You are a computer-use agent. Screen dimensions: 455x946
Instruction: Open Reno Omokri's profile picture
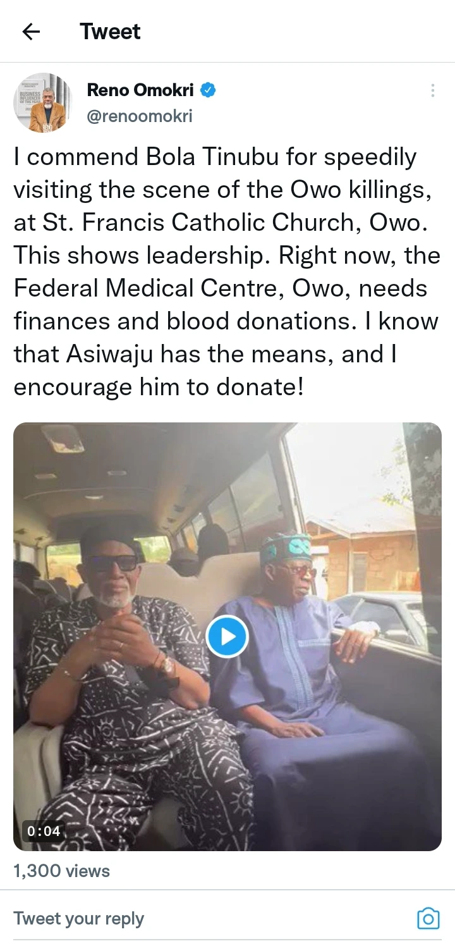(x=43, y=102)
